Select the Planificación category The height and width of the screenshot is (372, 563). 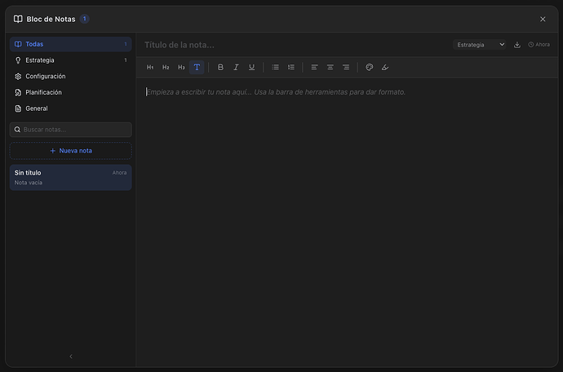tap(43, 92)
